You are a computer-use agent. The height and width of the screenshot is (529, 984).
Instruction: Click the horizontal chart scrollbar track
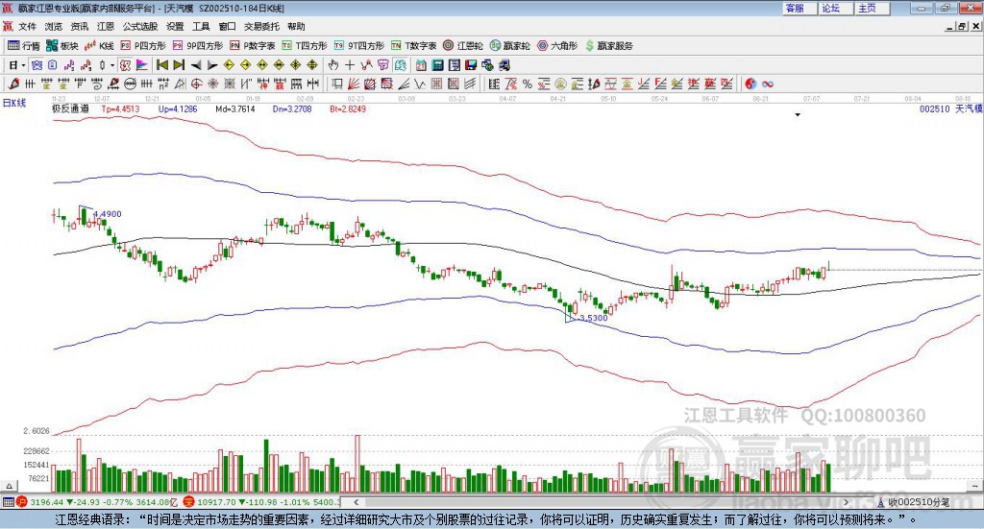coord(603,502)
